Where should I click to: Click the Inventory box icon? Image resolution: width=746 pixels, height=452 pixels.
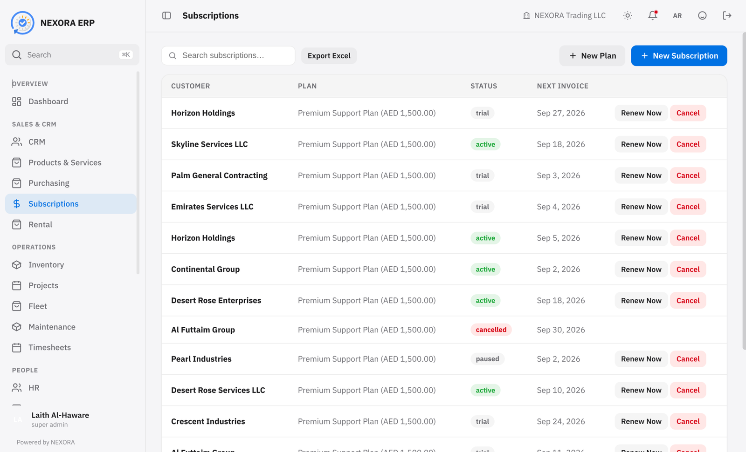(17, 265)
